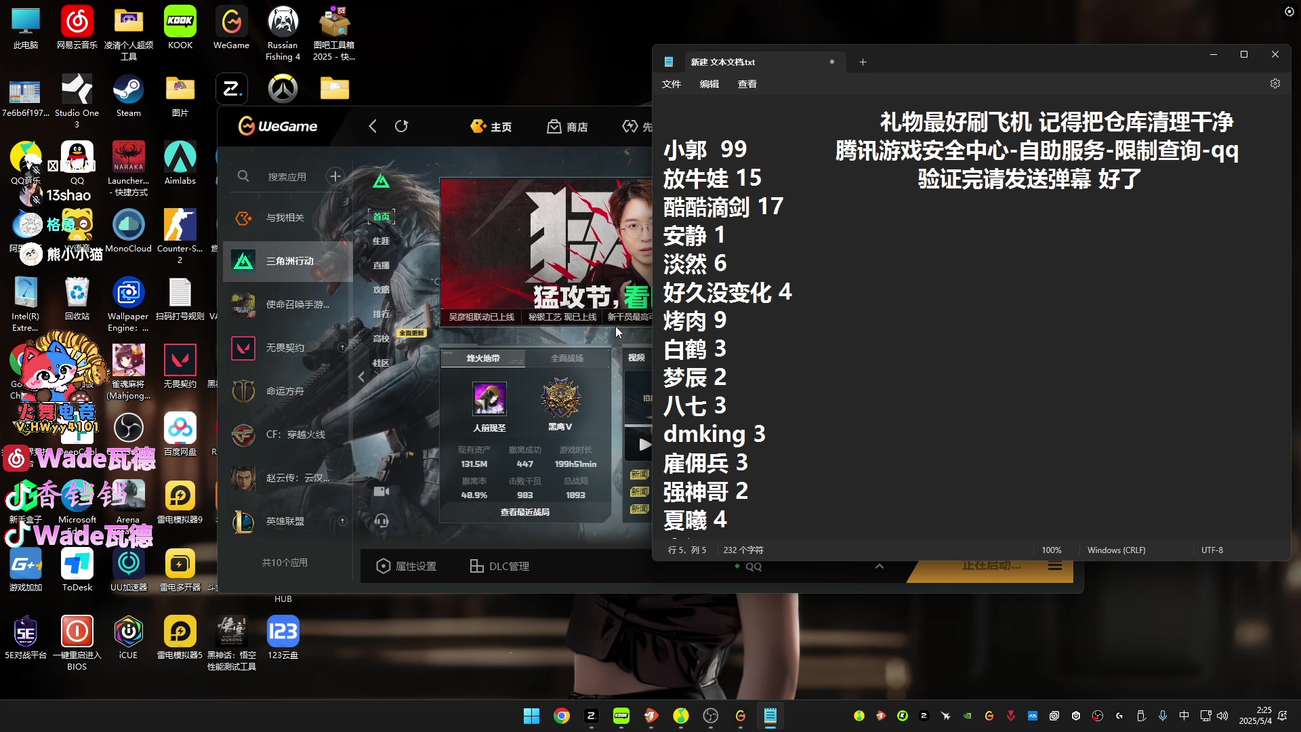
Task: Open Notepad settings gear
Action: (1275, 83)
